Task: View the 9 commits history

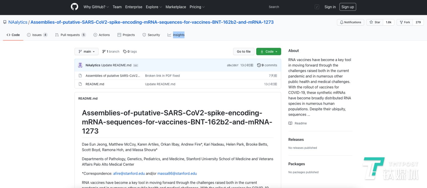Action: click(267, 65)
